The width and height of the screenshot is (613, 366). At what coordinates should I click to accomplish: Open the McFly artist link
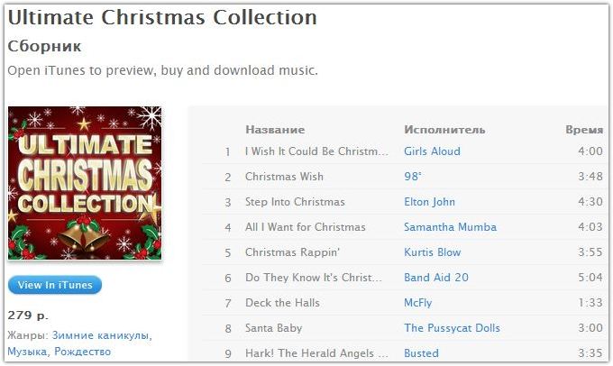click(x=418, y=303)
